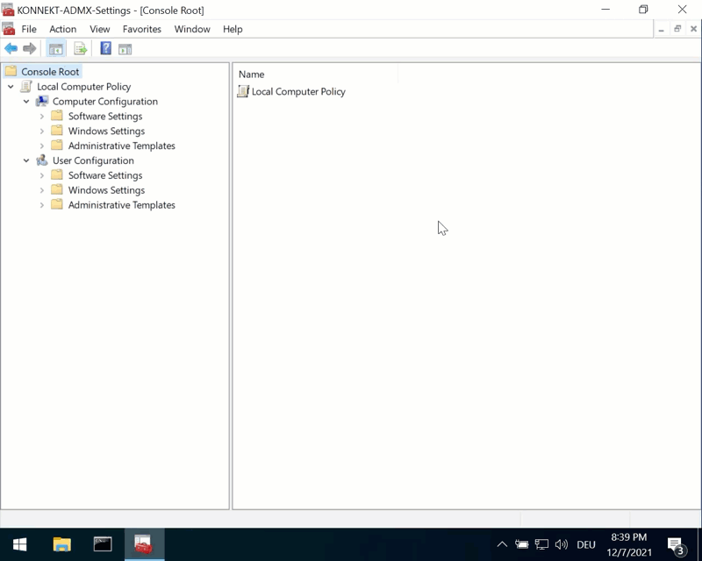Click the network tray icon
The image size is (702, 561).
point(541,544)
